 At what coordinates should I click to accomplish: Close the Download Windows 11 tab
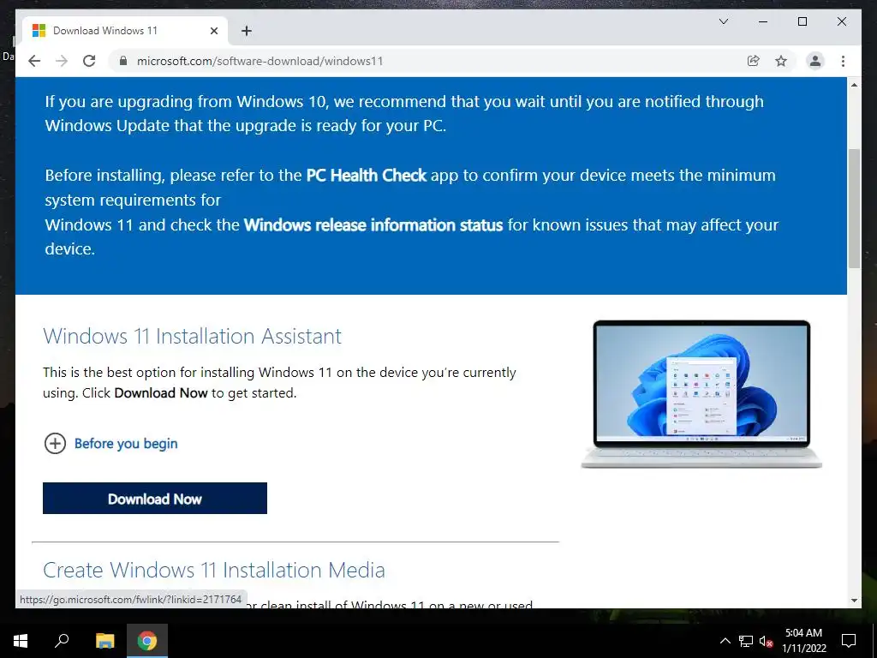pos(213,31)
